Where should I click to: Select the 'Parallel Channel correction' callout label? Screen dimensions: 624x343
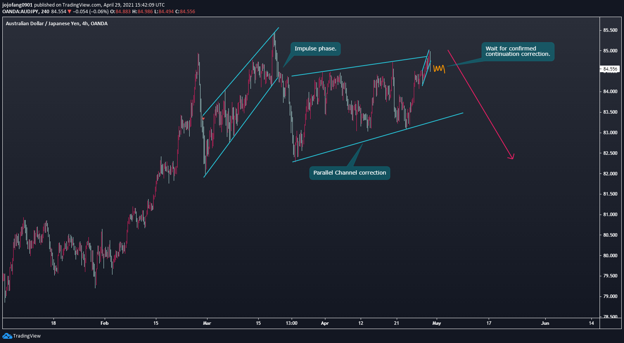(x=349, y=173)
